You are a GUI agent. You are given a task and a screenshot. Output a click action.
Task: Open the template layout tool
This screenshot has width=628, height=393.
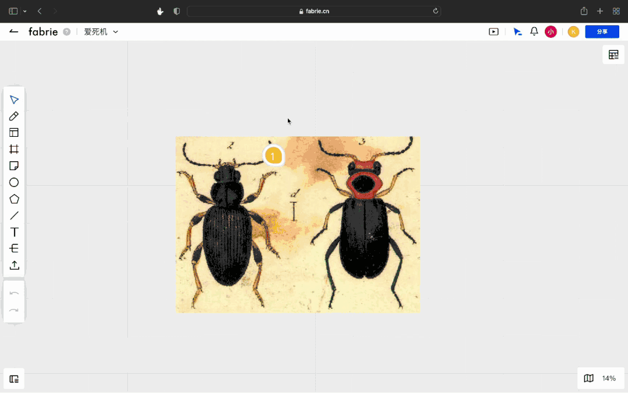[x=14, y=133]
